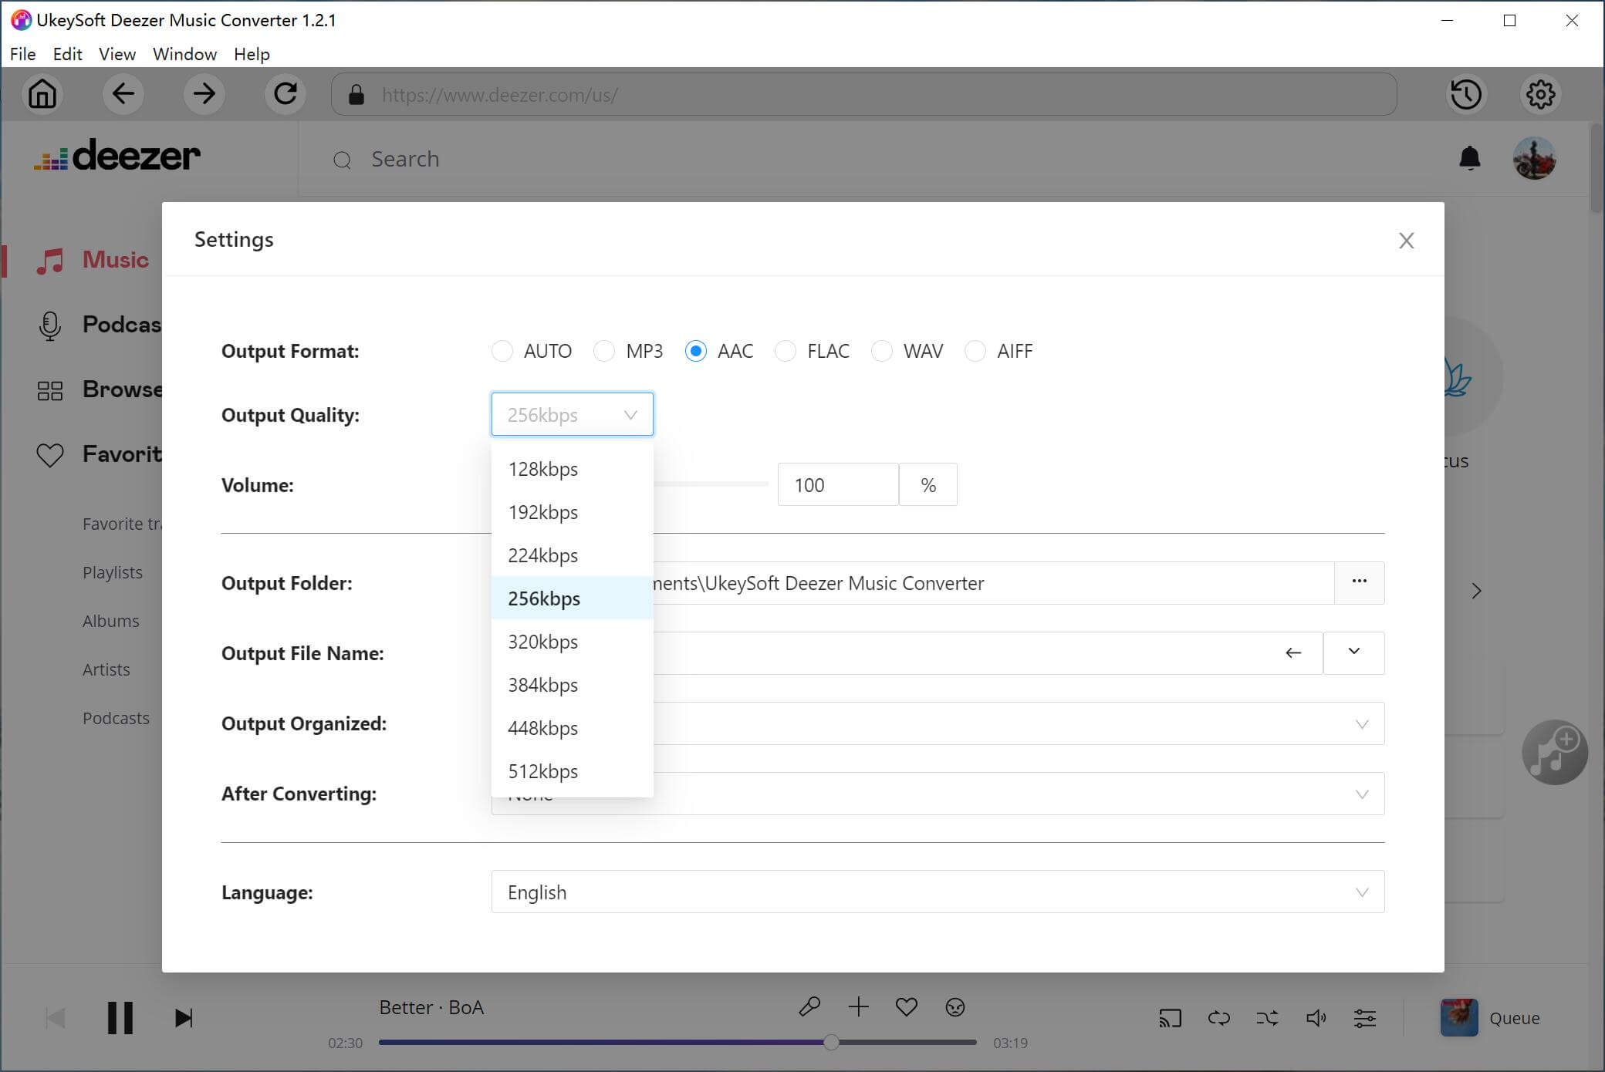This screenshot has width=1605, height=1072.
Task: Browse for output folder with ellipsis button
Action: pyautogui.click(x=1360, y=582)
